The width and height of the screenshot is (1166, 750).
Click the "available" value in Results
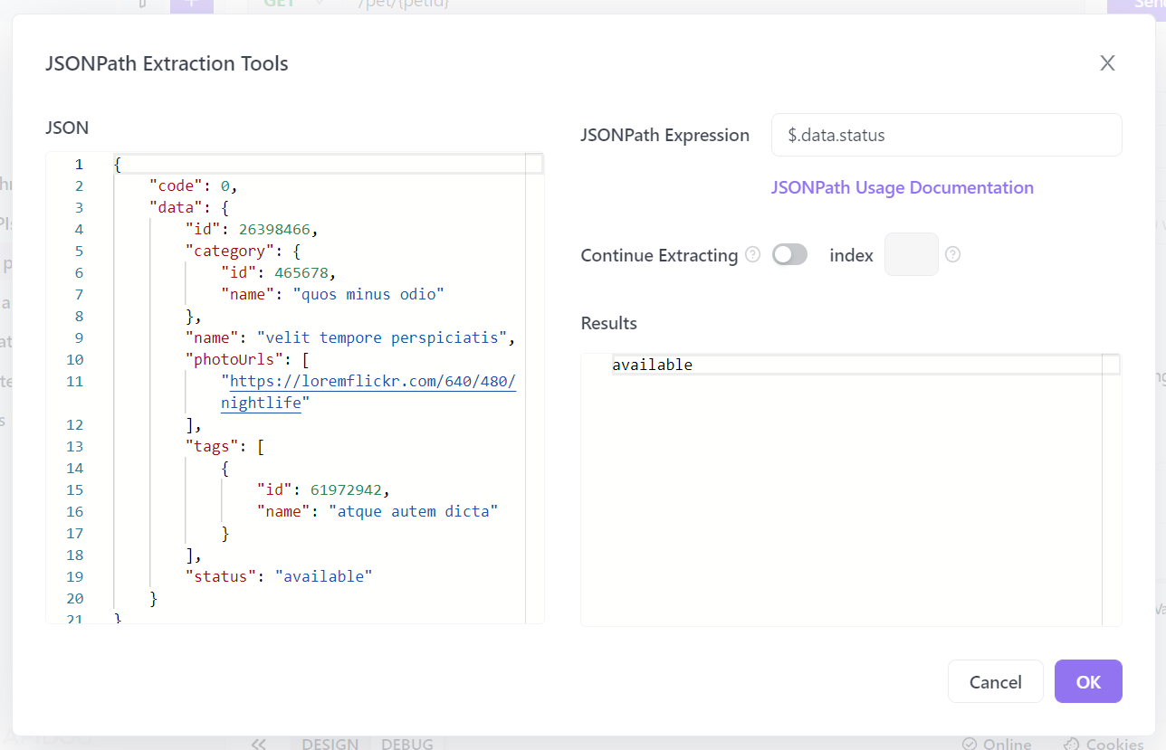(652, 365)
